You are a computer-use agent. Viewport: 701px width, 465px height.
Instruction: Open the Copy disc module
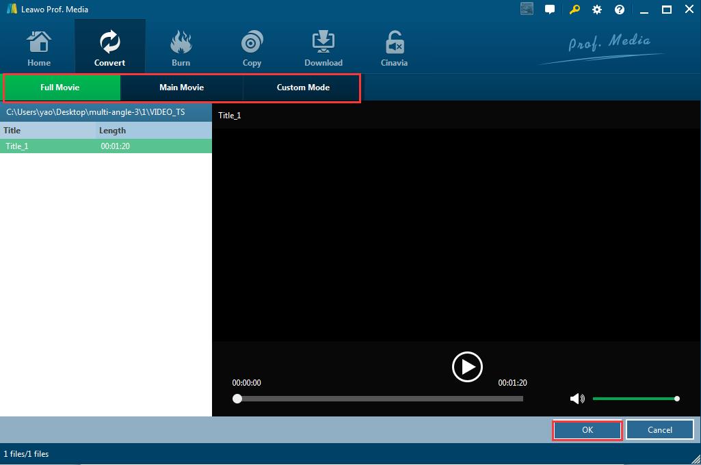252,49
